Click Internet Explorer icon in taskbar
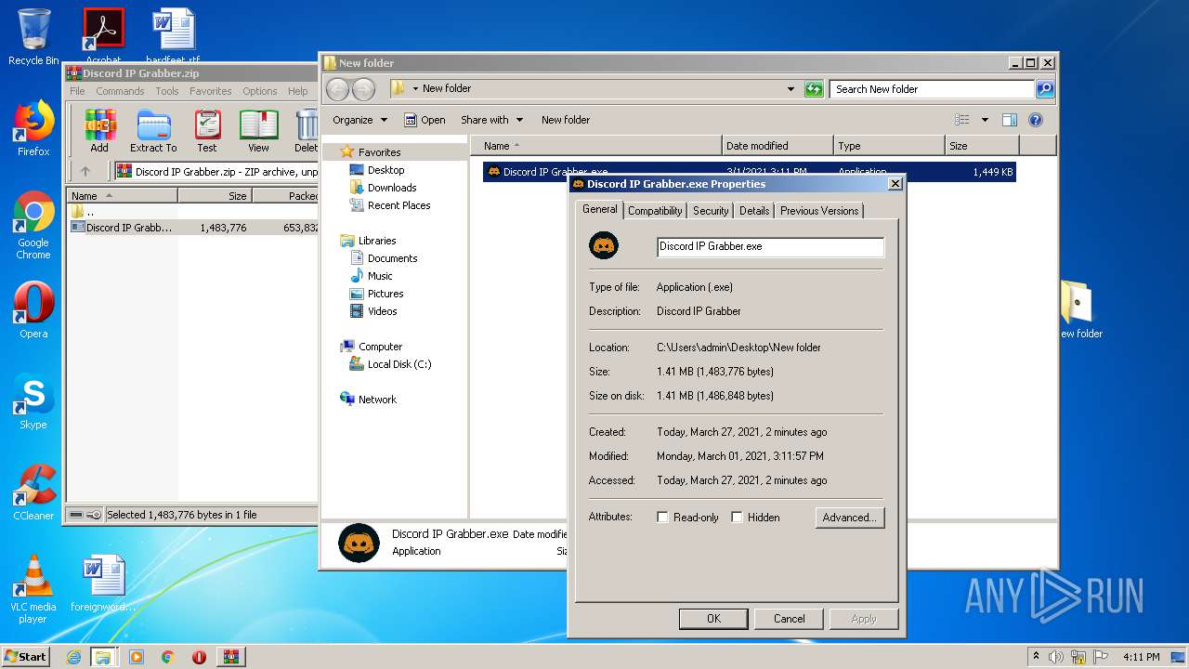 click(73, 657)
